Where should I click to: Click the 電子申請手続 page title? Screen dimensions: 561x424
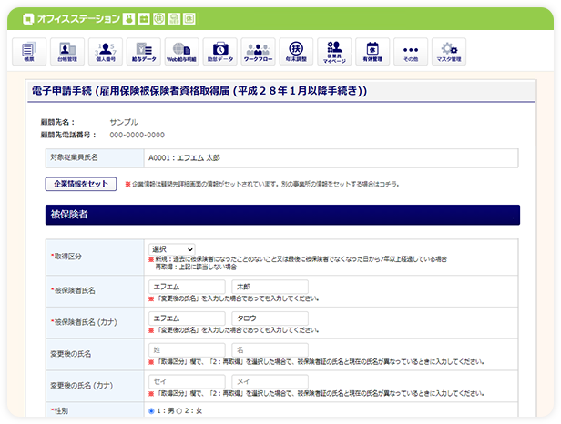[x=199, y=91]
